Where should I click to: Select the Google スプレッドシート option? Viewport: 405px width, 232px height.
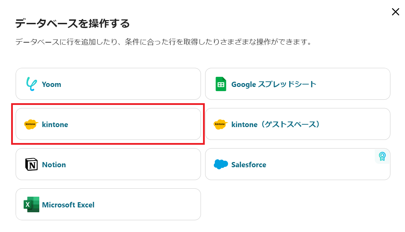click(297, 84)
